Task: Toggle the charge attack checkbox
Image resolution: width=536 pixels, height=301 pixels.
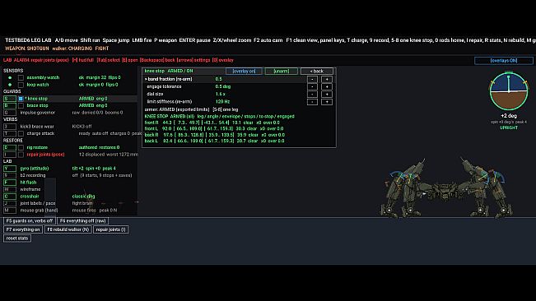Action: [x=21, y=133]
